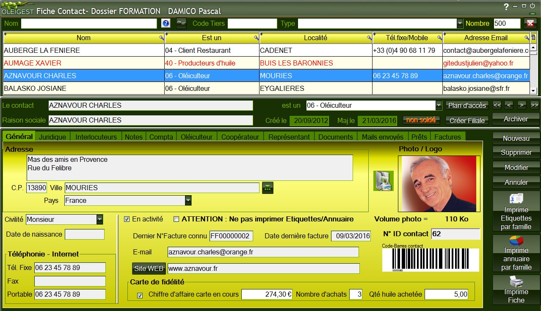
Task: Toggle the En activité checkbox
Action: tap(127, 219)
